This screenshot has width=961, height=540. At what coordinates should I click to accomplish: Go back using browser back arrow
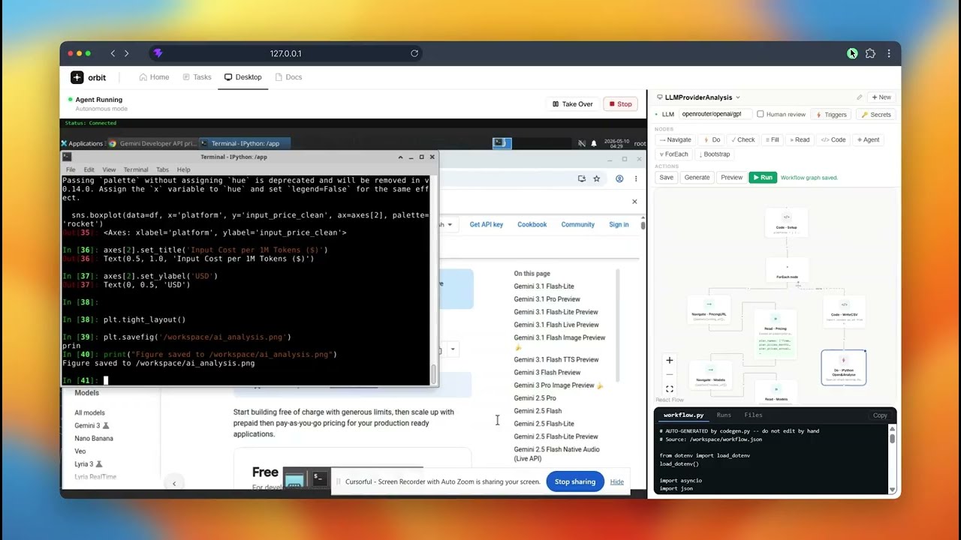coord(113,53)
